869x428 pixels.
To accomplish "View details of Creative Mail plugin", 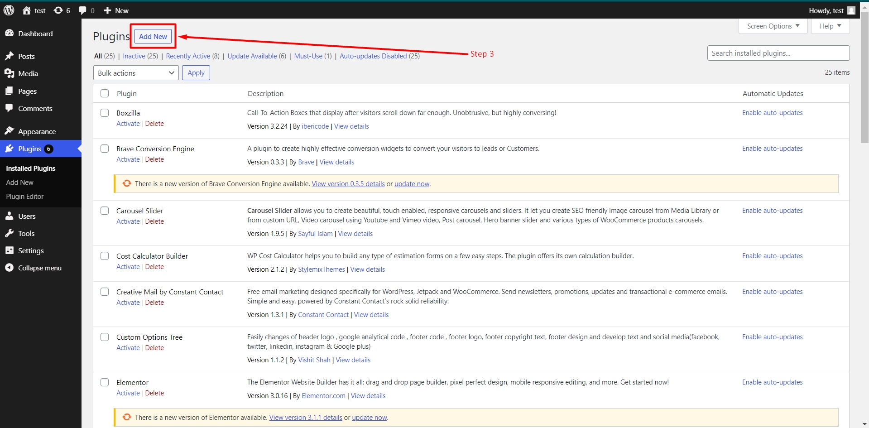I will pyautogui.click(x=371, y=315).
